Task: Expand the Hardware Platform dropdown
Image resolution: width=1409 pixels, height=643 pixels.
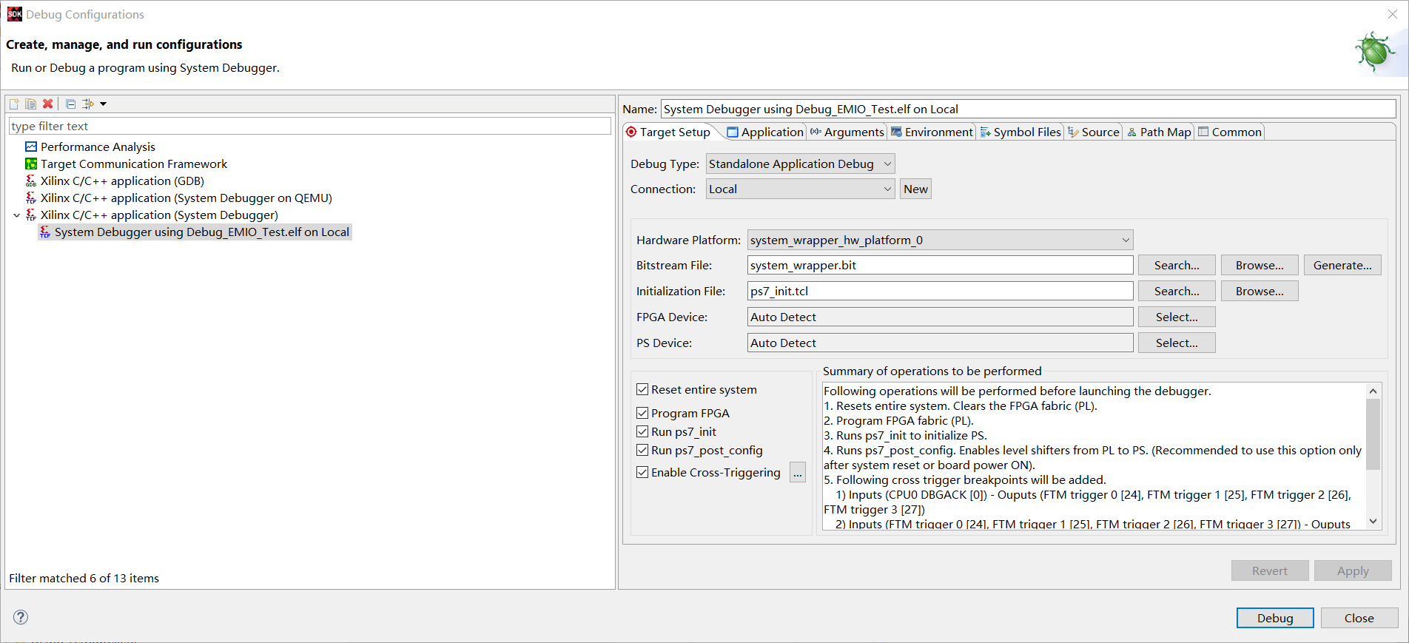Action: [940, 240]
